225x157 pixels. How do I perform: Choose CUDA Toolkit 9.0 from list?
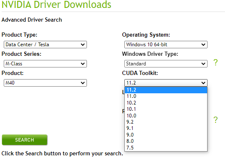click(x=166, y=135)
